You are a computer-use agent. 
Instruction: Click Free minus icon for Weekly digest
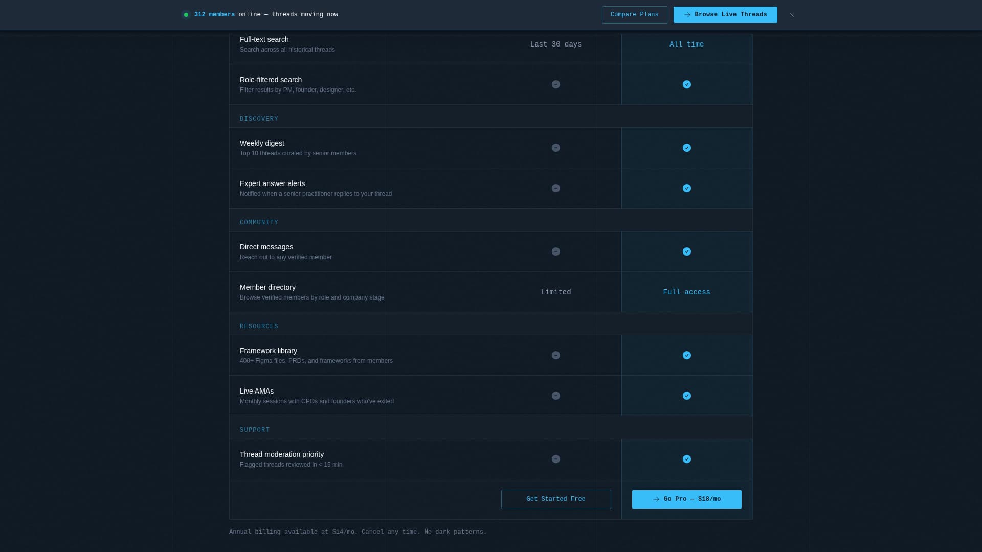pyautogui.click(x=555, y=148)
